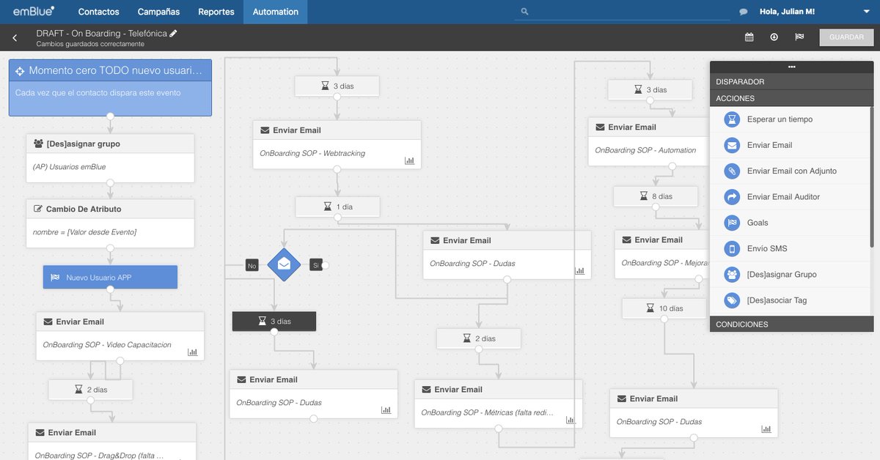Click the OnBoarding SOP - Video Capacitacion text
Image resolution: width=880 pixels, height=460 pixels.
click(107, 344)
